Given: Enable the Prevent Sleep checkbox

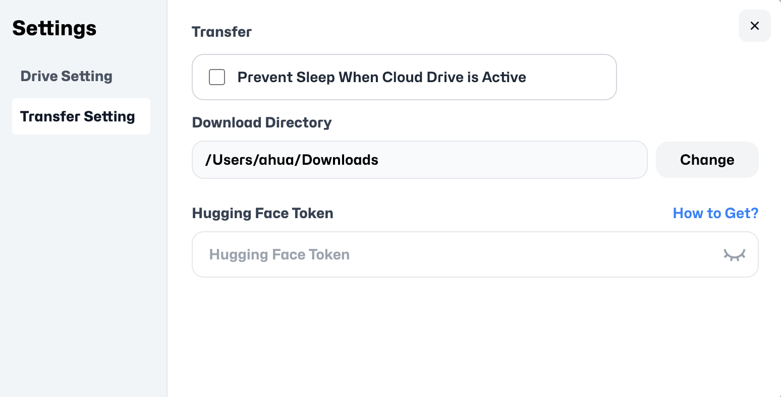Looking at the screenshot, I should 217,77.
